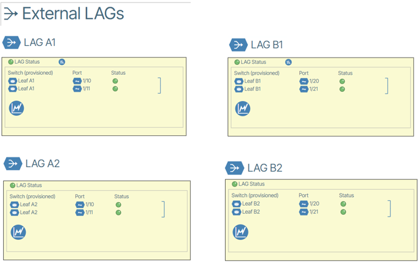The height and width of the screenshot is (265, 420).
Task: Click the switch icon in LAG A2's port 1/11 row
Action: (x=15, y=213)
